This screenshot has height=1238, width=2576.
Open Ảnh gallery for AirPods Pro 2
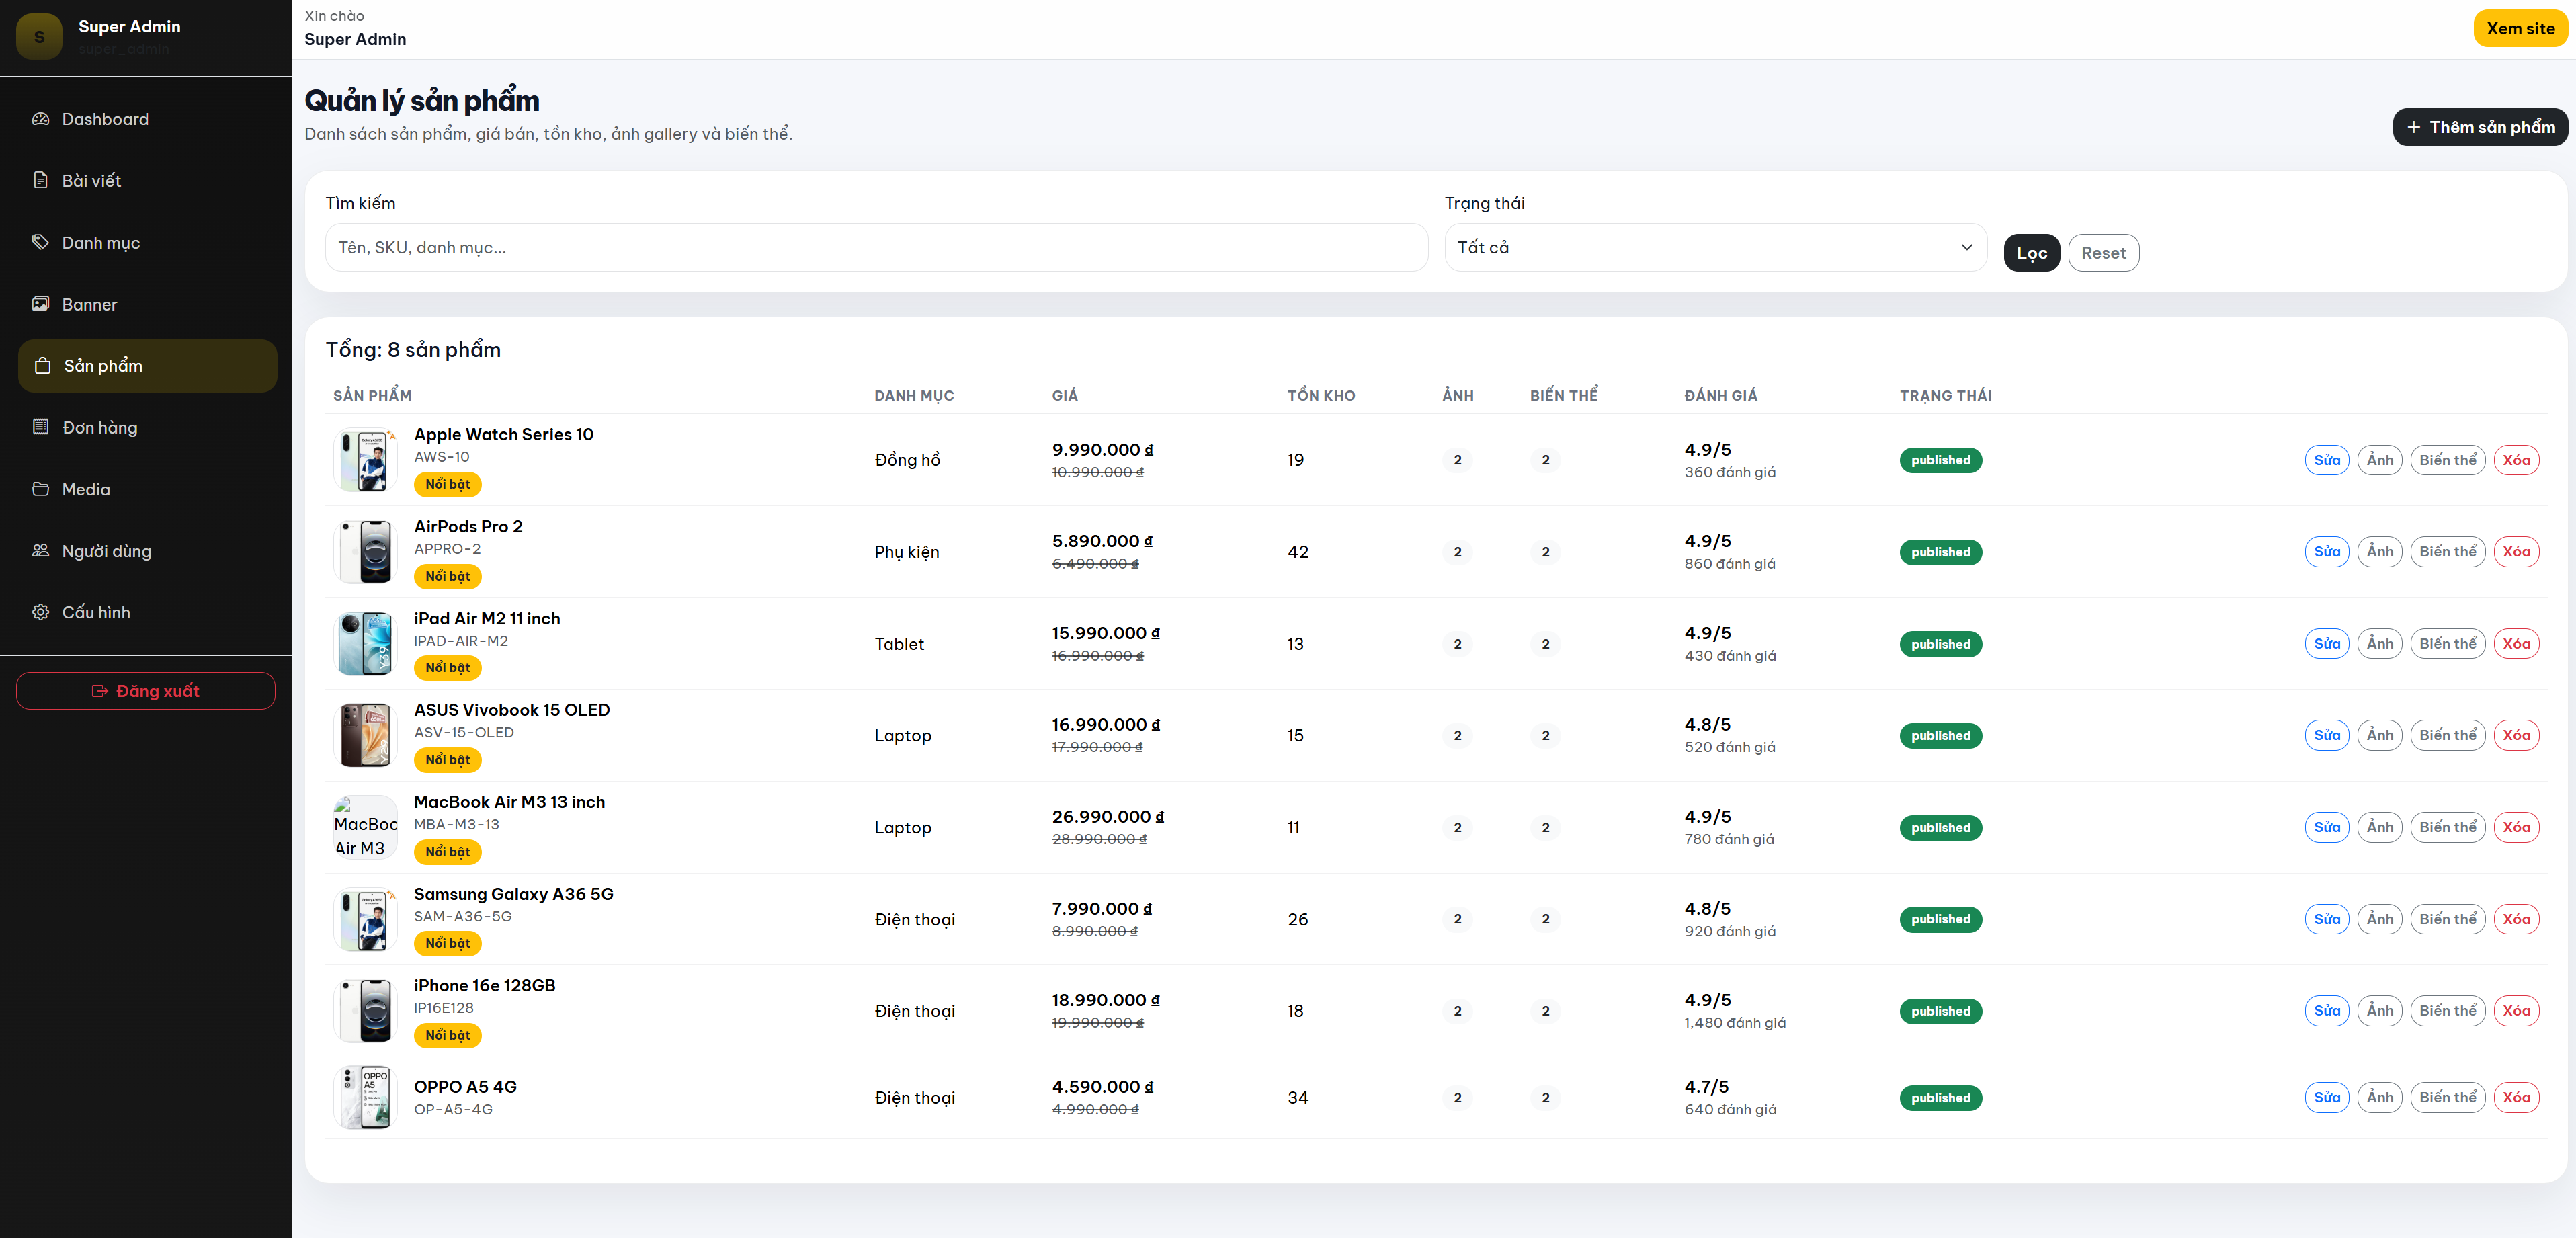click(2379, 552)
